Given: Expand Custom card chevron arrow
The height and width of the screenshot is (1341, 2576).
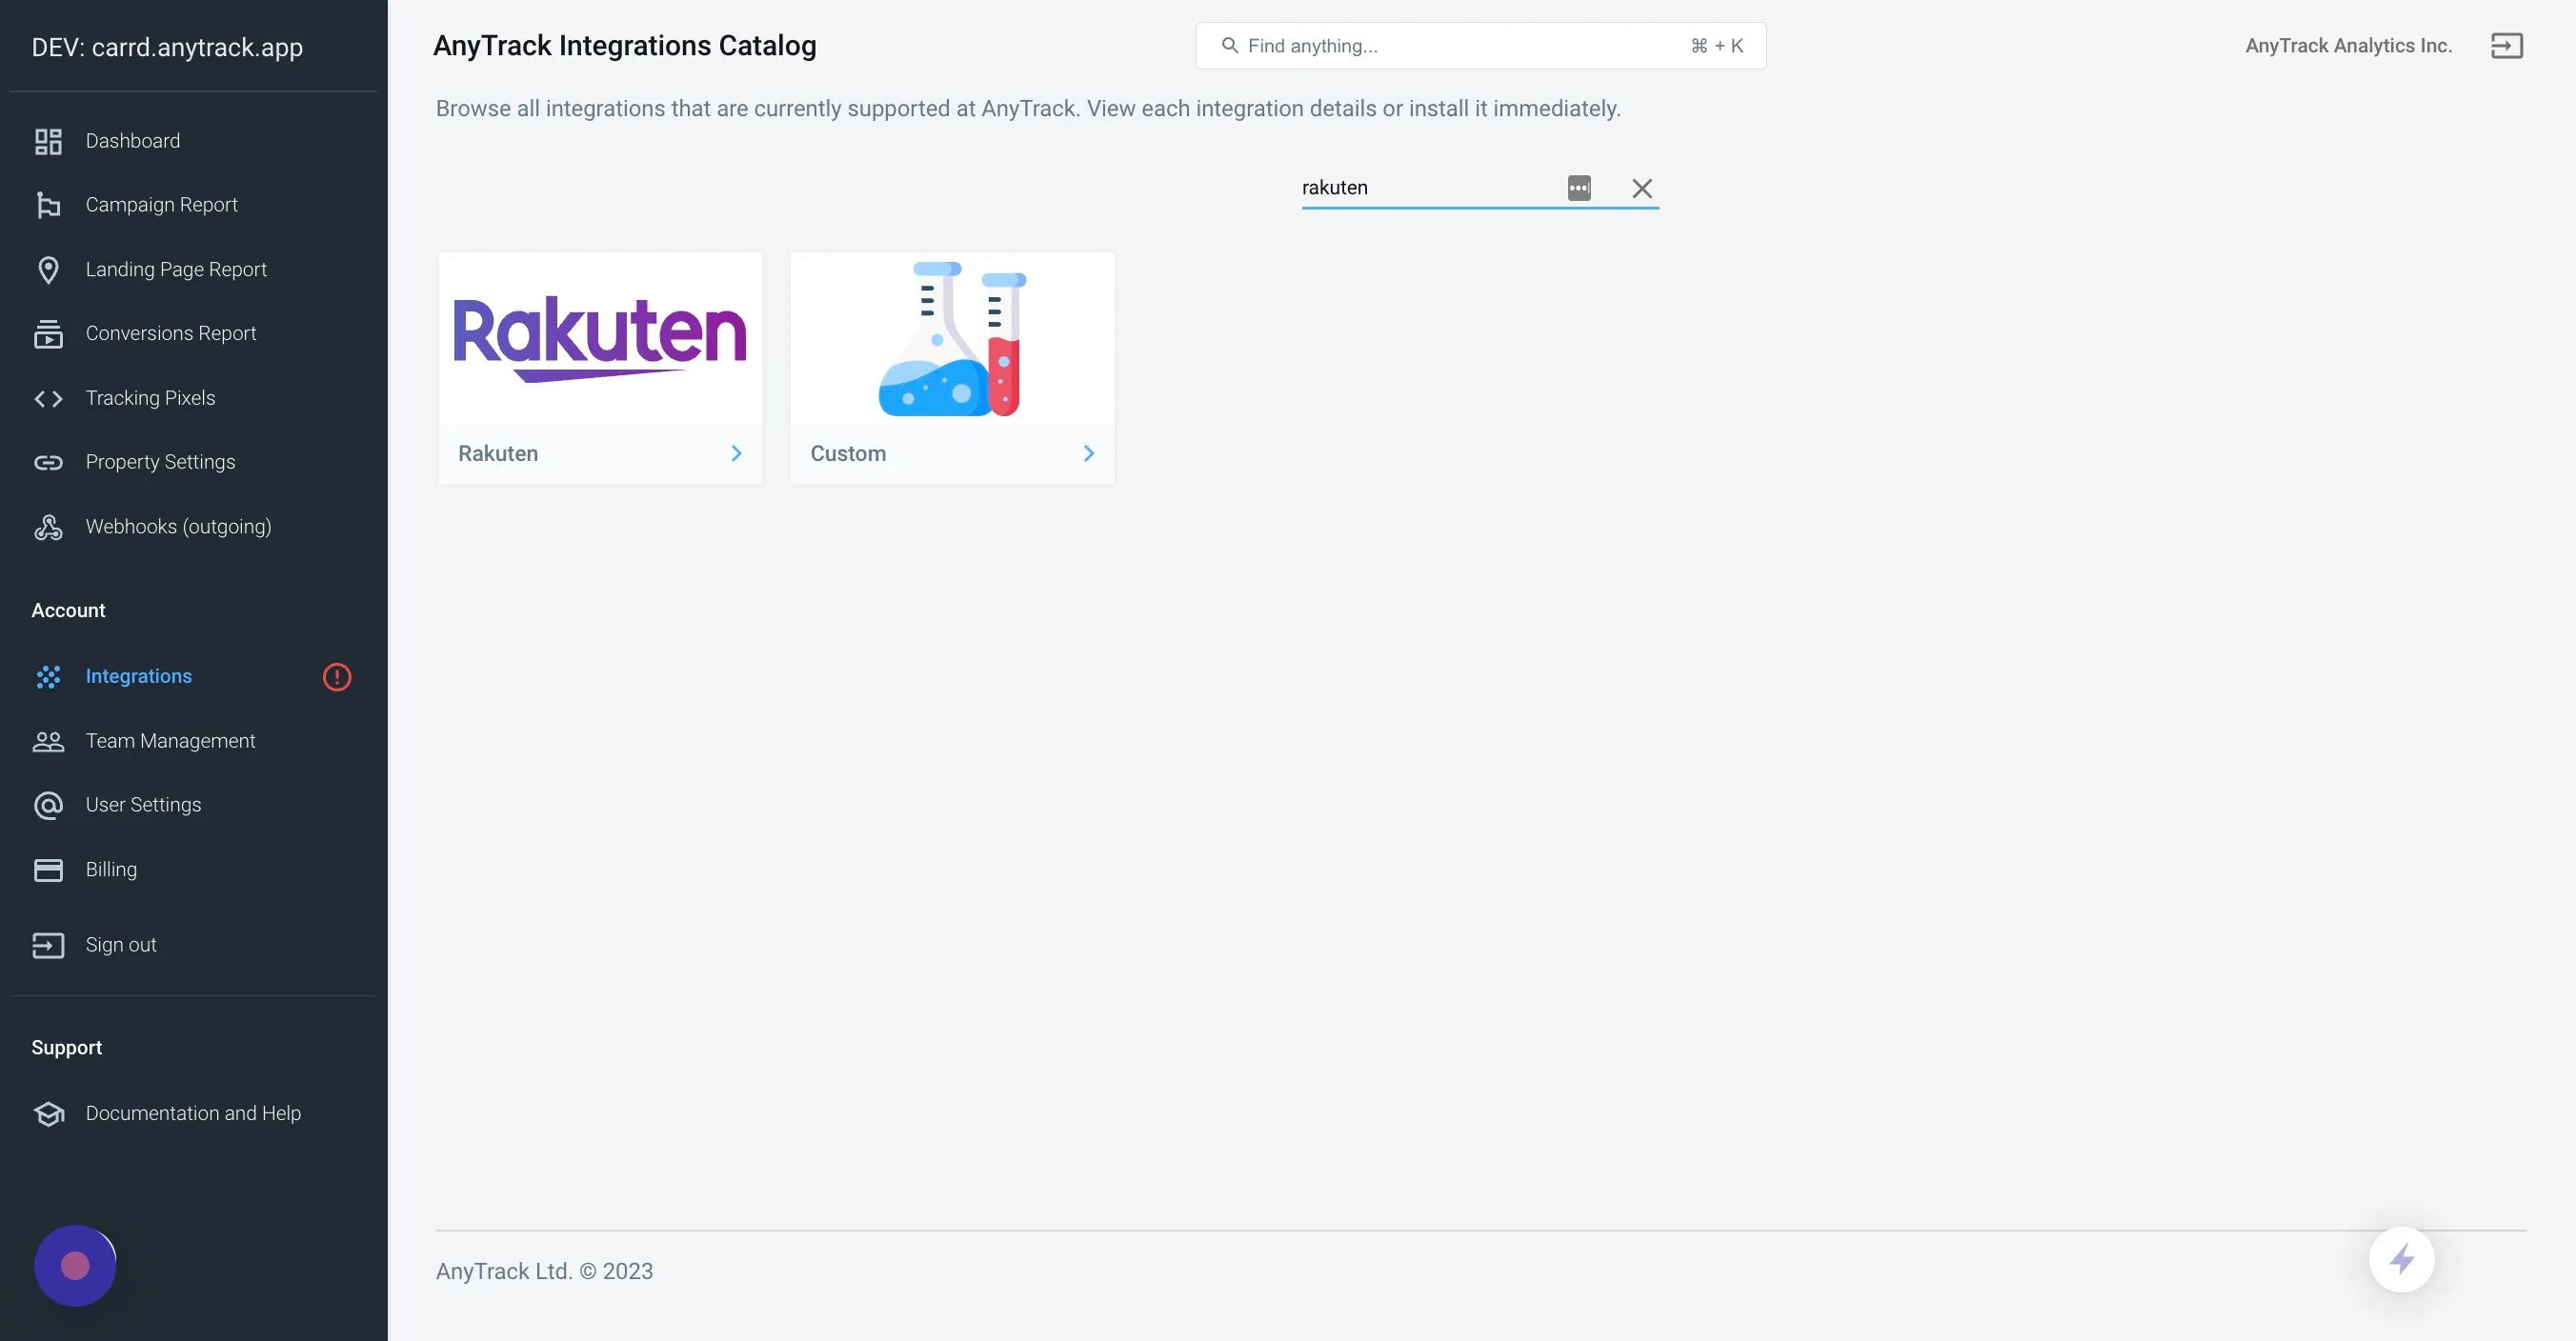Looking at the screenshot, I should [1088, 454].
